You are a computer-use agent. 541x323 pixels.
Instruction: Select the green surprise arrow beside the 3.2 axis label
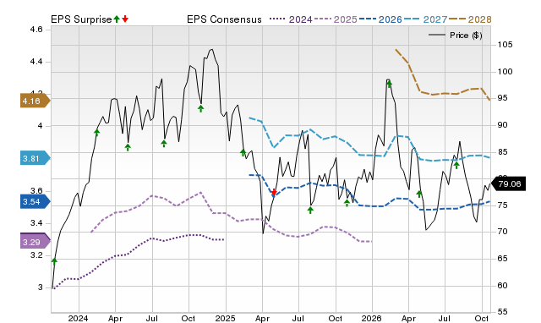54,261
